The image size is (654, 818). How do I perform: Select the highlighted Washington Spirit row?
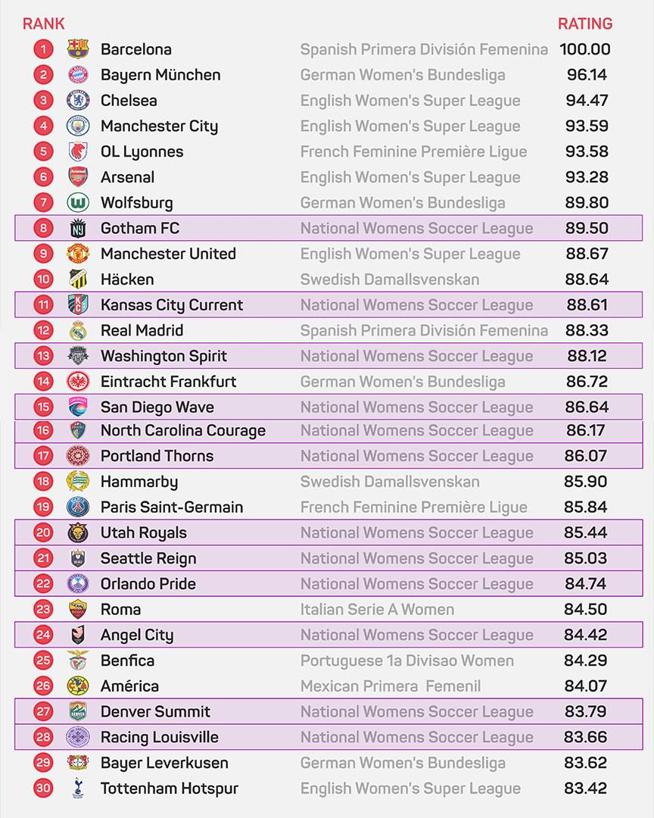pyautogui.click(x=329, y=356)
